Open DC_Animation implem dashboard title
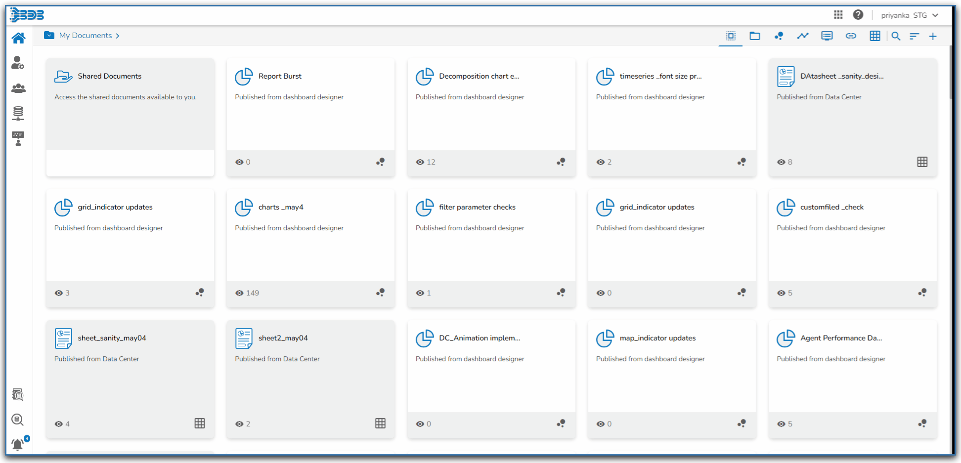Viewport: 961px width, 463px height. click(x=480, y=338)
